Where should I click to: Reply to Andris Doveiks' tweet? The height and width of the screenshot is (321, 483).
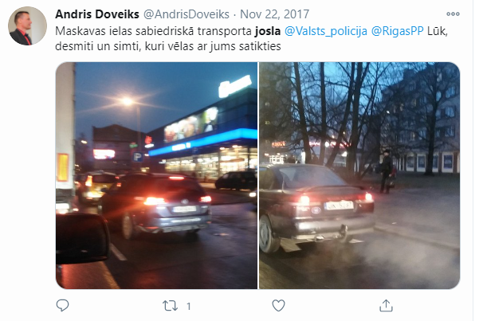coord(62,306)
